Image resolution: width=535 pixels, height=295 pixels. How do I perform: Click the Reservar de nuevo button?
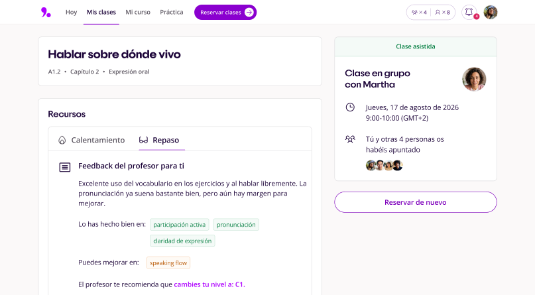[x=416, y=202]
